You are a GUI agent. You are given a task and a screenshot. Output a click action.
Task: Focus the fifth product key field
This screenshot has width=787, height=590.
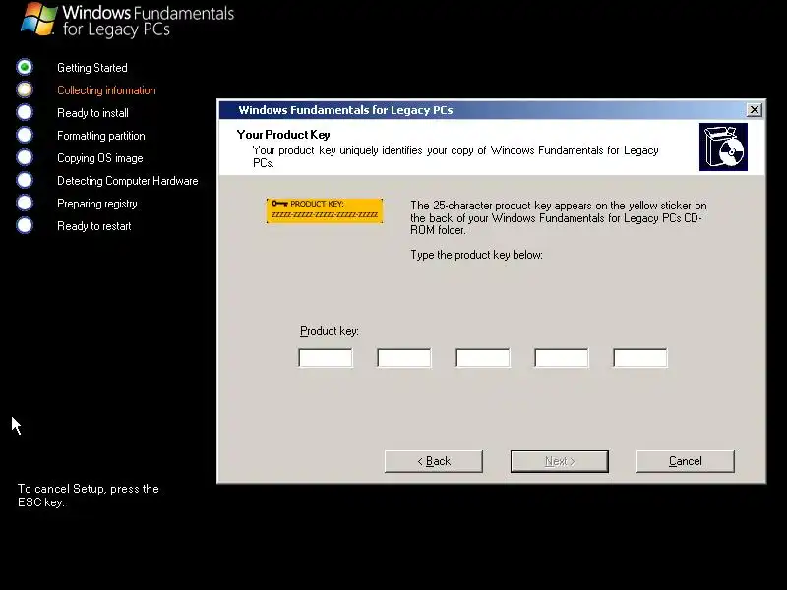640,358
